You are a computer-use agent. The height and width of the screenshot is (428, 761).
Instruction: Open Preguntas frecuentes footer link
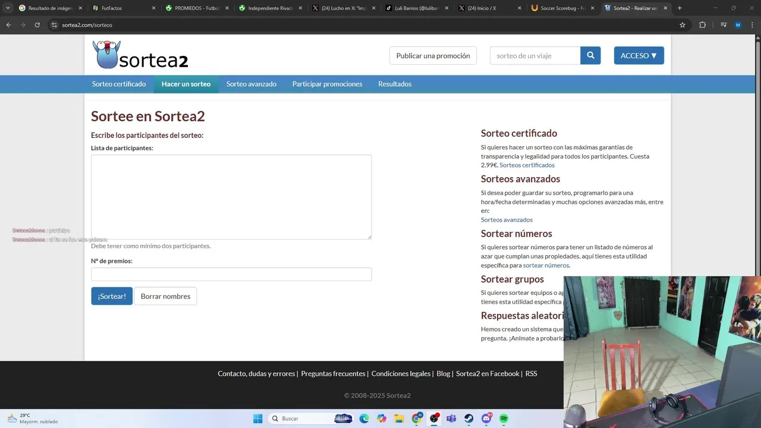(x=333, y=374)
